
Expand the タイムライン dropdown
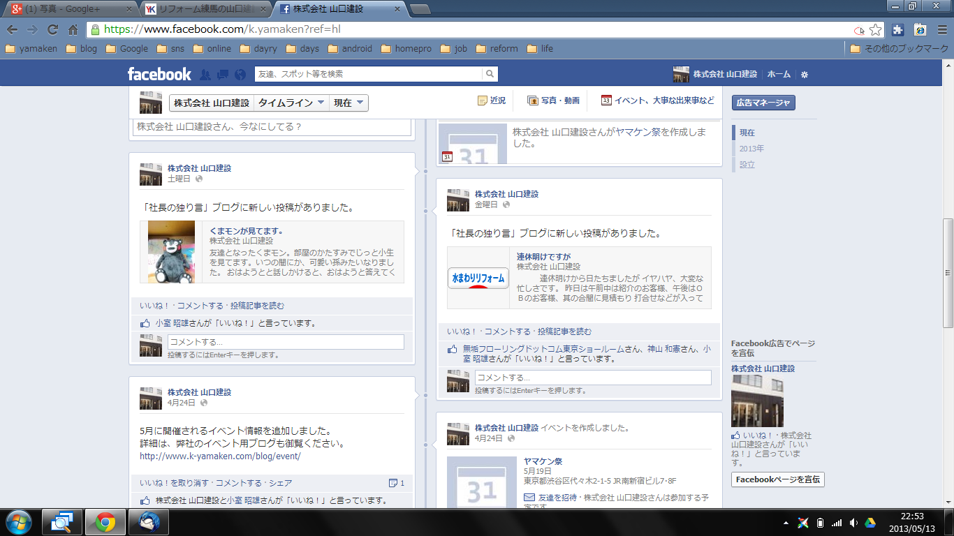(291, 103)
